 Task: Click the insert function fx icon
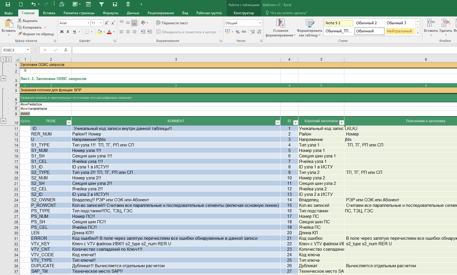66,50
